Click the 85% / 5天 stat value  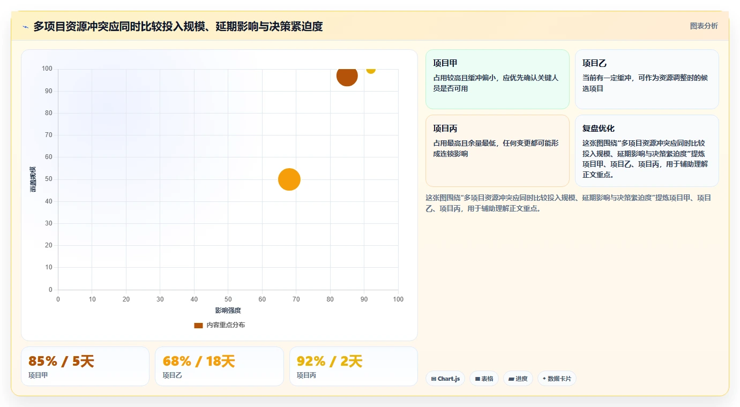click(61, 361)
